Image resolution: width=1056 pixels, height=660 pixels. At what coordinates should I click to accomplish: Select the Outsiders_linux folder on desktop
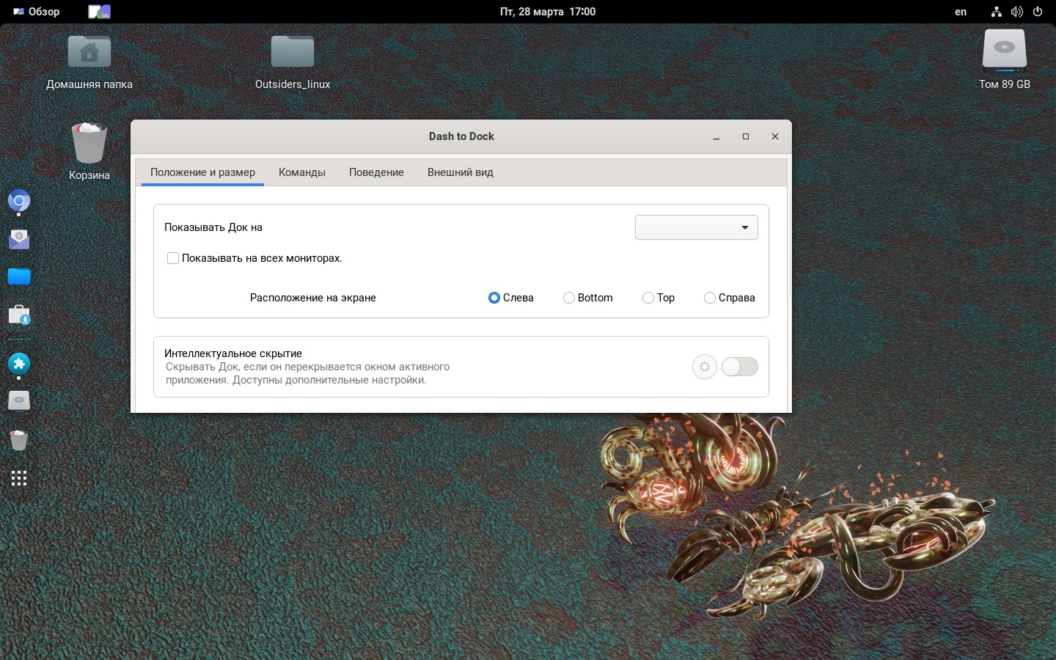coord(293,62)
